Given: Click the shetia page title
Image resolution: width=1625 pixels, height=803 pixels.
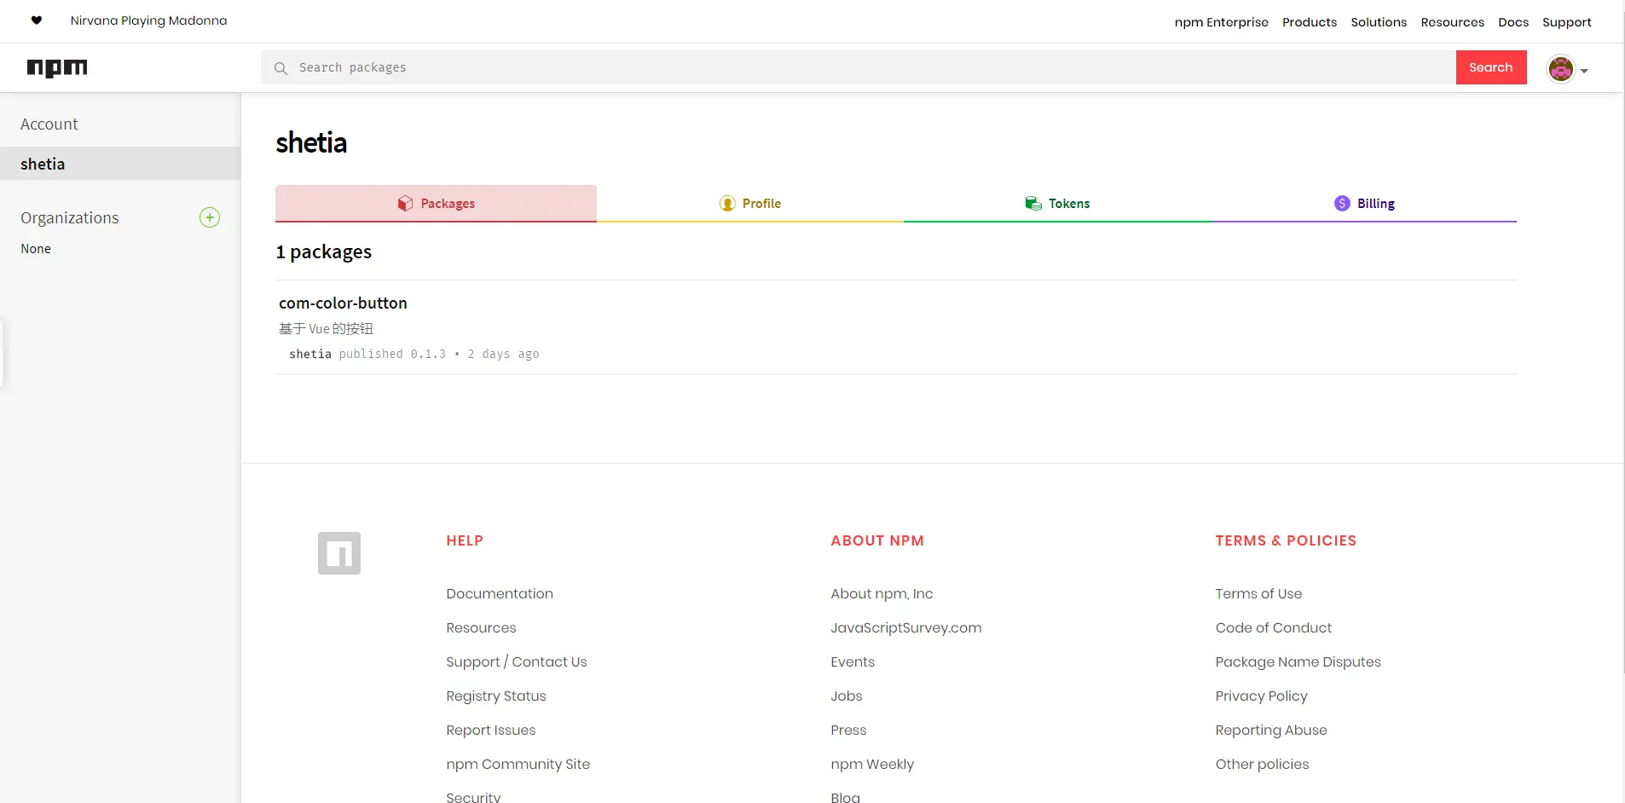Looking at the screenshot, I should [x=311, y=142].
